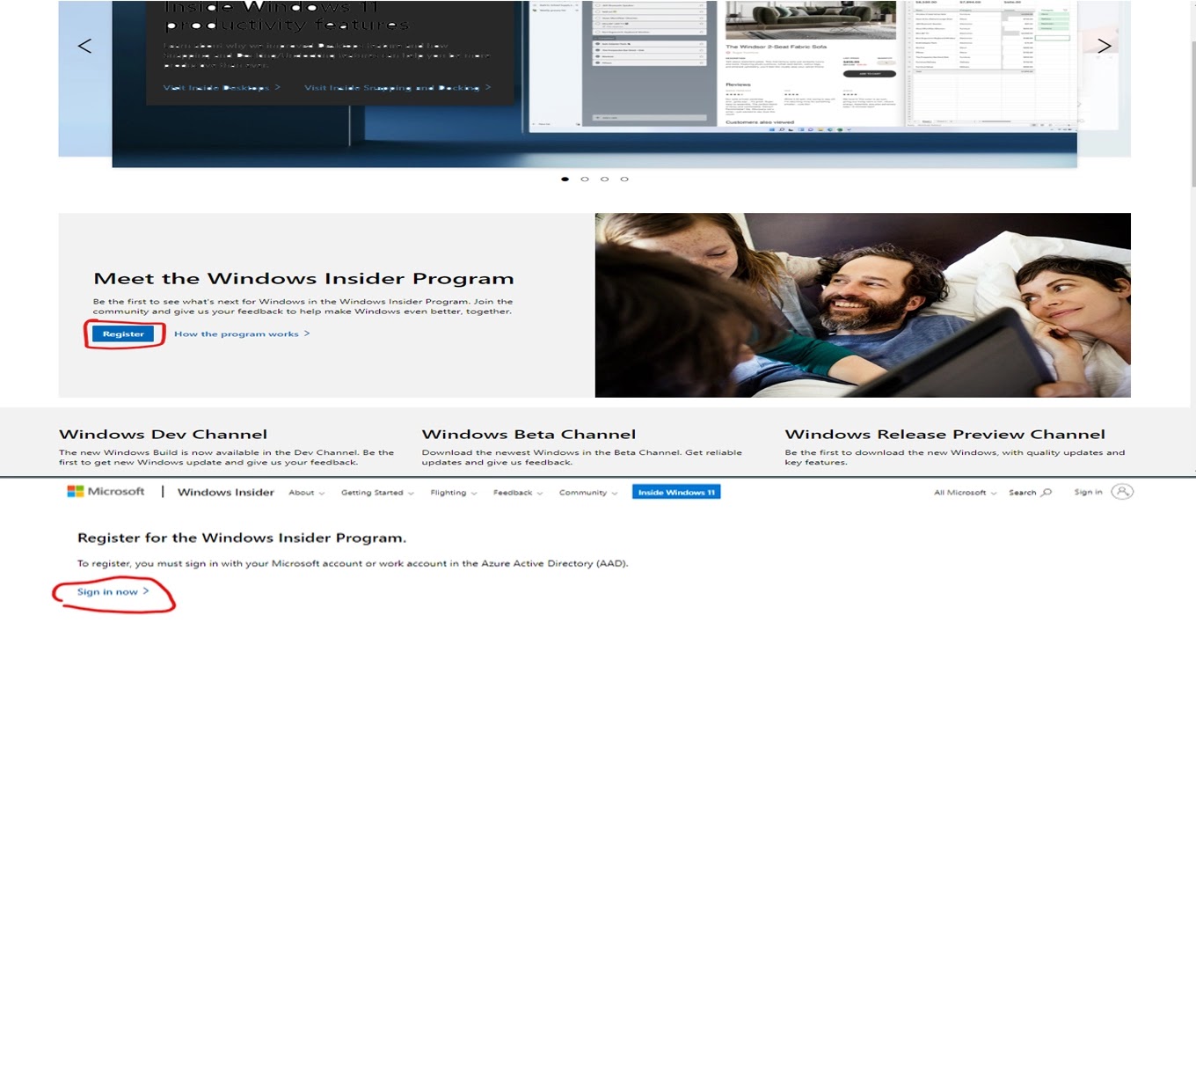Screen dimensions: 1196x1070
Task: Click the Inside Windows 11 button
Action: point(676,492)
